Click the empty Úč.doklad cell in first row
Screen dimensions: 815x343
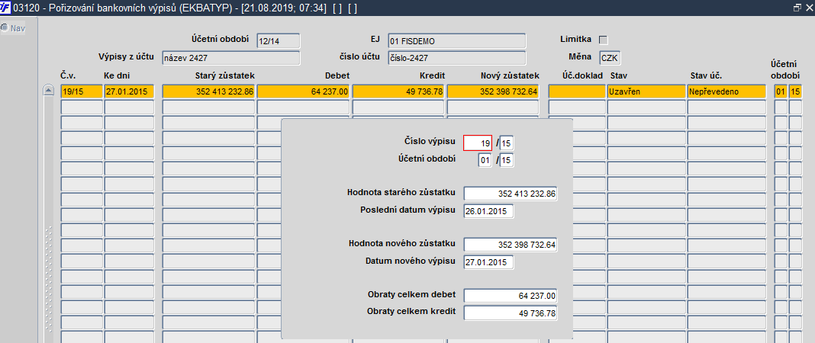[x=577, y=91]
